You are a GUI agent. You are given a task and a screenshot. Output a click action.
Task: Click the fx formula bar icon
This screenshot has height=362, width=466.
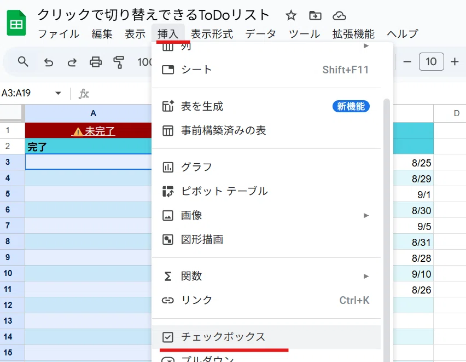84,94
